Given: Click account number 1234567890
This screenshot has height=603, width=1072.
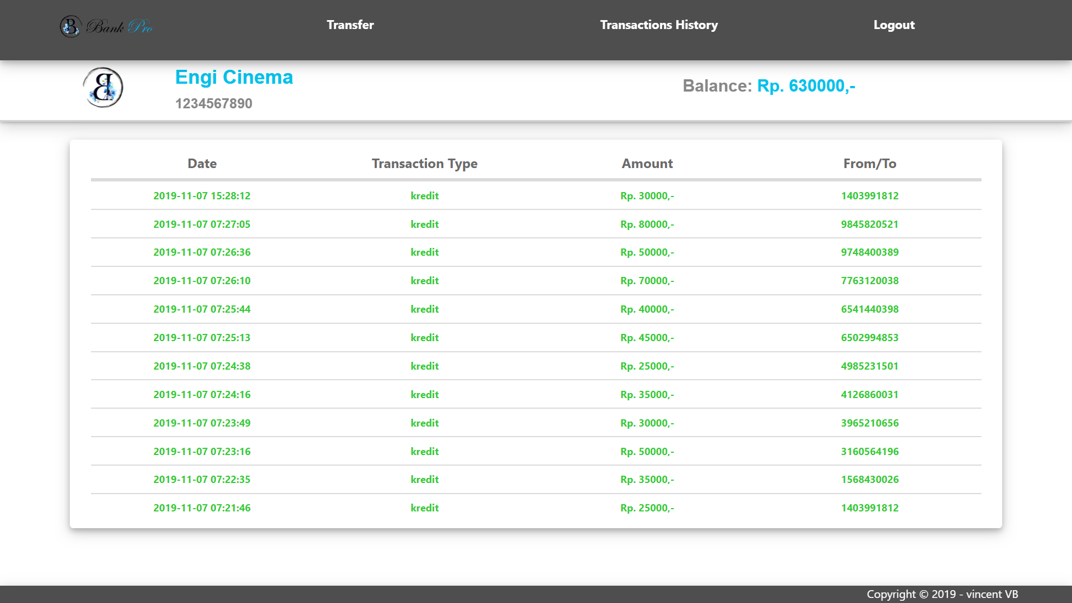Looking at the screenshot, I should (214, 103).
